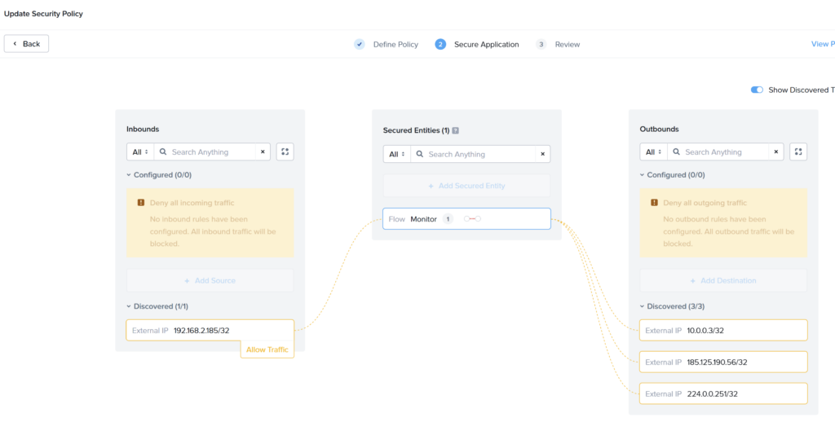Clear the Secured Entities search x icon
835x426 pixels.
pos(542,154)
